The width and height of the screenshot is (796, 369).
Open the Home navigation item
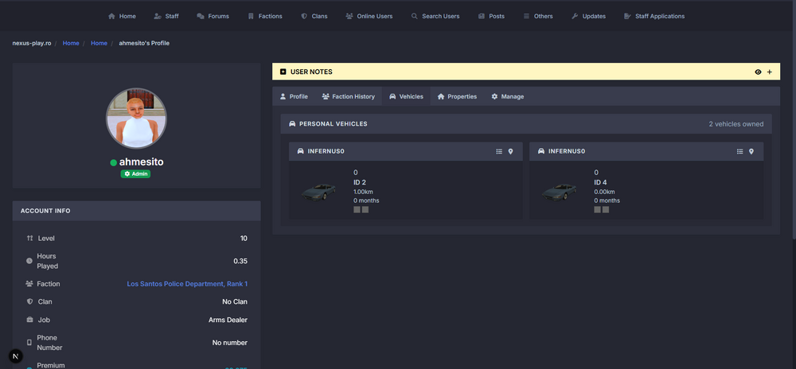(122, 16)
